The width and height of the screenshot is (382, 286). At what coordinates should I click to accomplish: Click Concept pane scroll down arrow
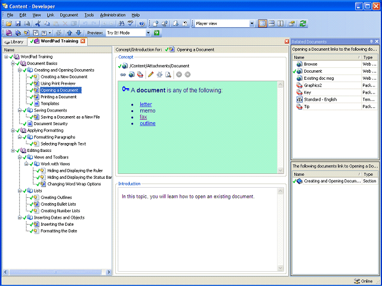(x=281, y=170)
